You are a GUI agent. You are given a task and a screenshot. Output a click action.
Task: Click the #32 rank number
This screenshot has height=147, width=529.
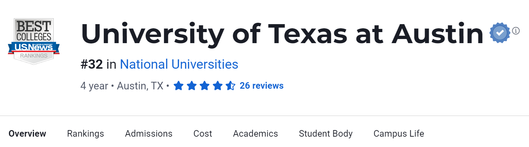(x=92, y=65)
